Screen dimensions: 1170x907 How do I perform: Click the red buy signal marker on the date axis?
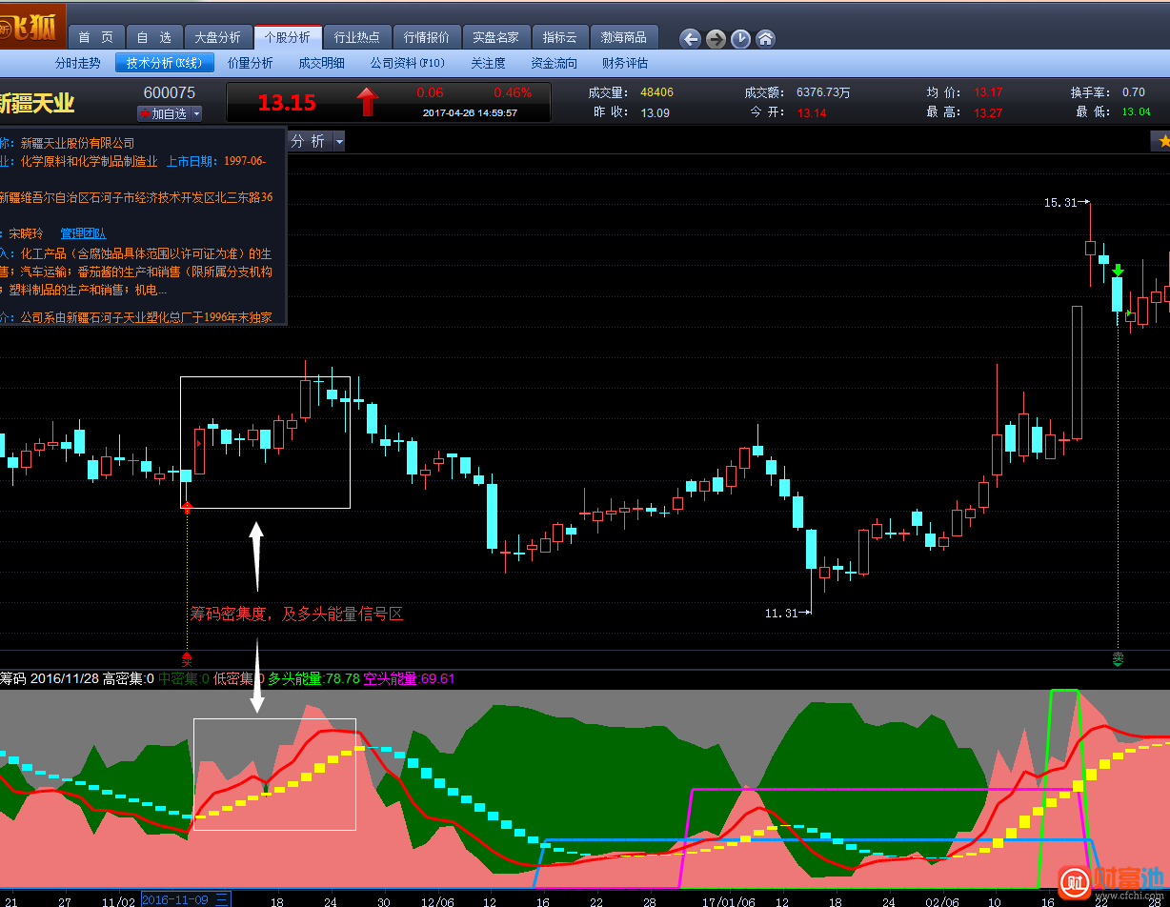pyautogui.click(x=187, y=657)
